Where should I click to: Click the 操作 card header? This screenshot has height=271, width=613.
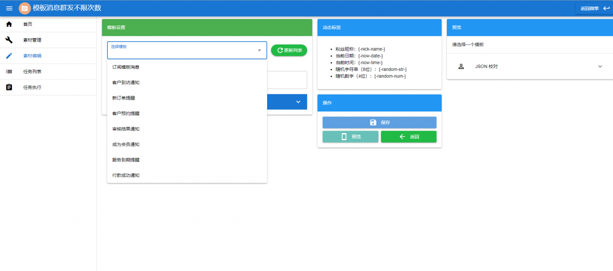point(379,103)
